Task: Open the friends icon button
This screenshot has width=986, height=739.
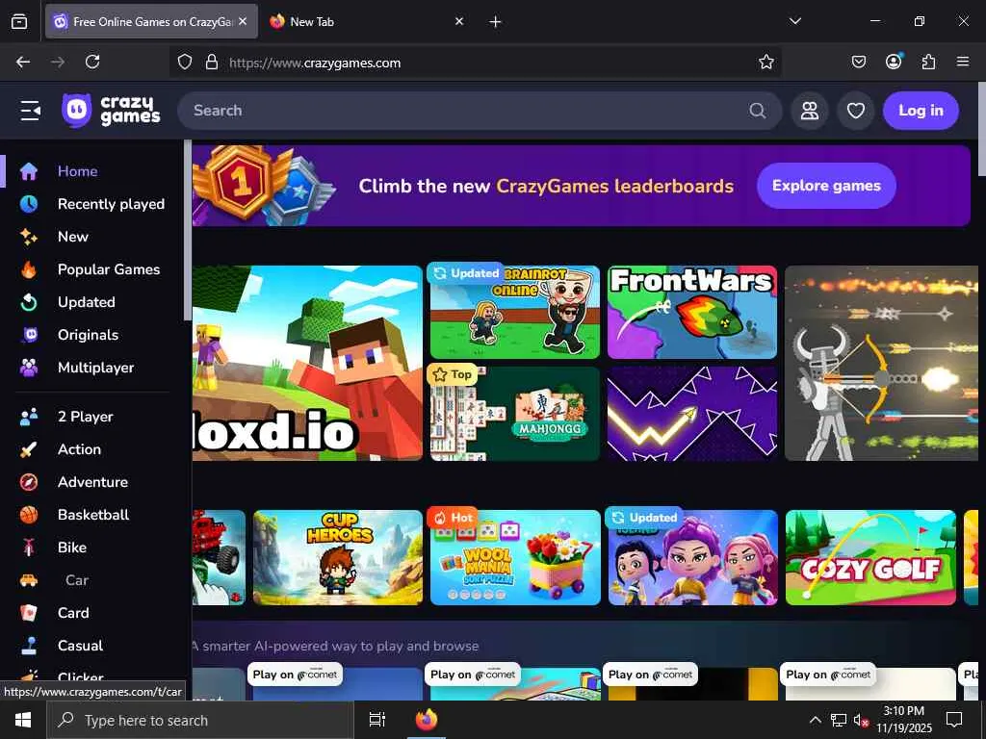Action: pyautogui.click(x=809, y=111)
